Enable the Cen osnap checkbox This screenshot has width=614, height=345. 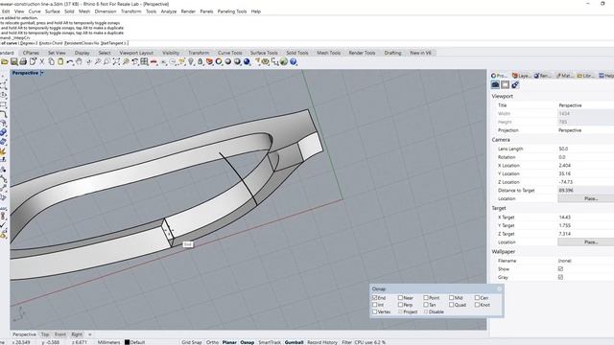pos(477,298)
